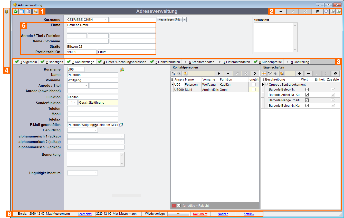Click the grid view icon in Eigenschaften toolbar
The image size is (344, 218).
coord(264,73)
